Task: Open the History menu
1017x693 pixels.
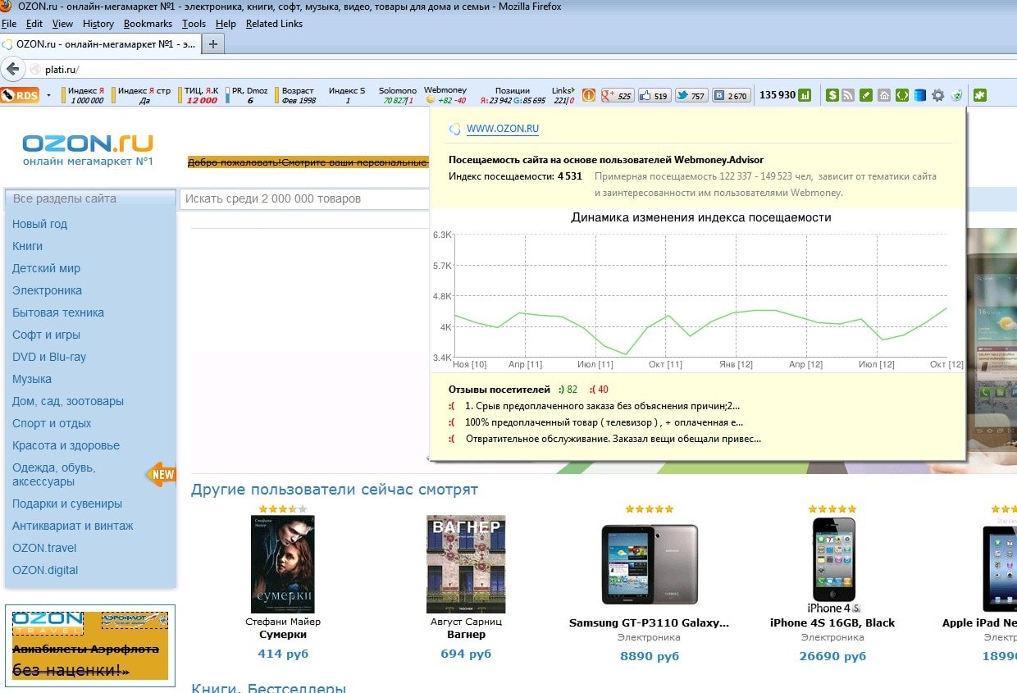Action: (x=98, y=24)
